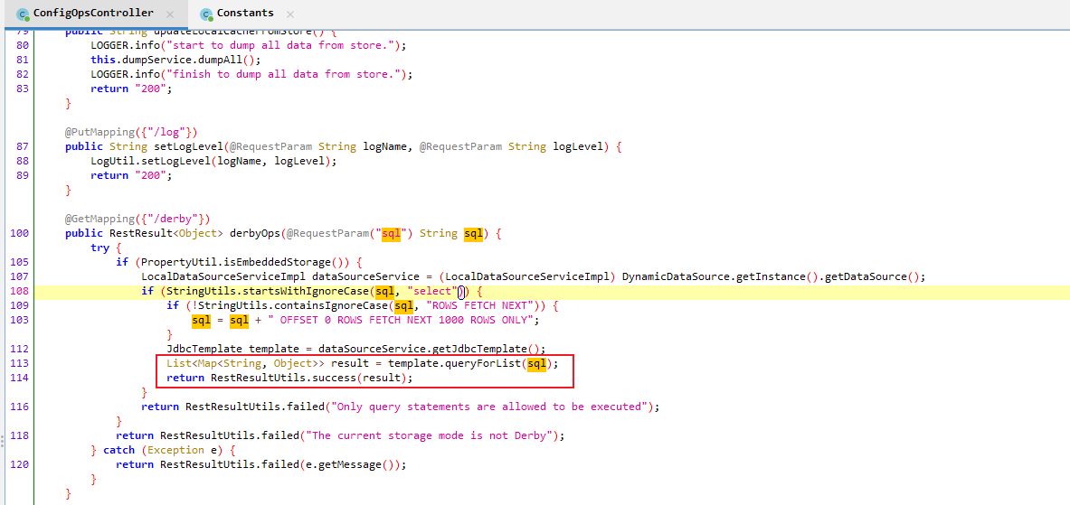Click the "select" string literal
Viewport: 1070px width, 505px height.
coord(432,292)
